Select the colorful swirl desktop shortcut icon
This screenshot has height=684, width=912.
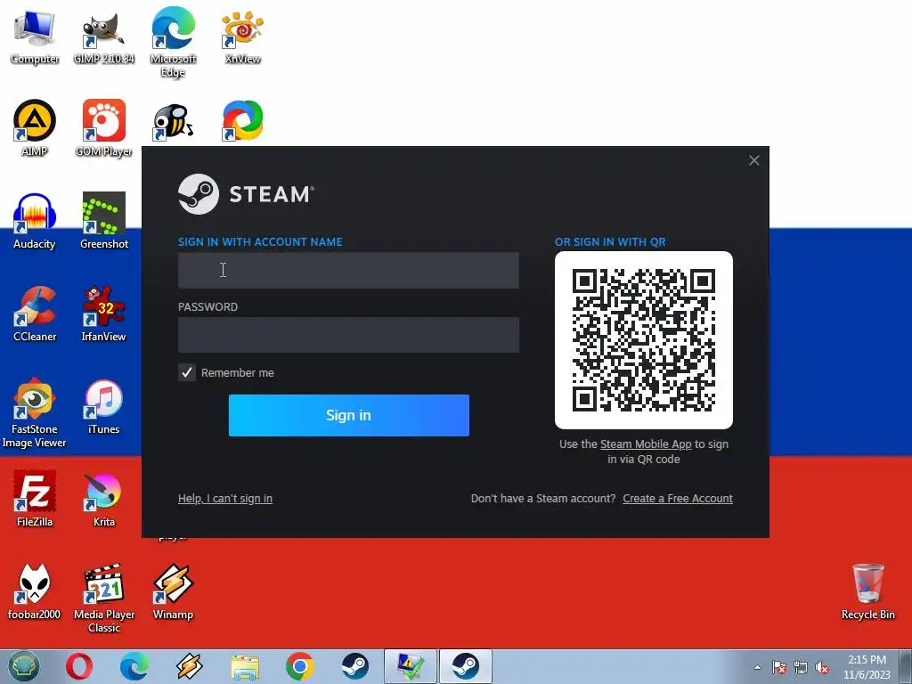[x=242, y=121]
